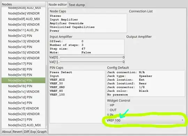Viewport: 188px width, 136px height.
Task: Open the Diff view button
Action: click(26, 132)
